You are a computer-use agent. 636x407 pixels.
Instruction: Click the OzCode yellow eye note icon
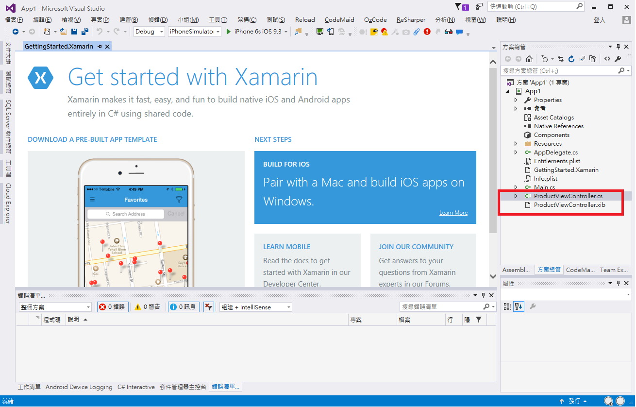374,32
